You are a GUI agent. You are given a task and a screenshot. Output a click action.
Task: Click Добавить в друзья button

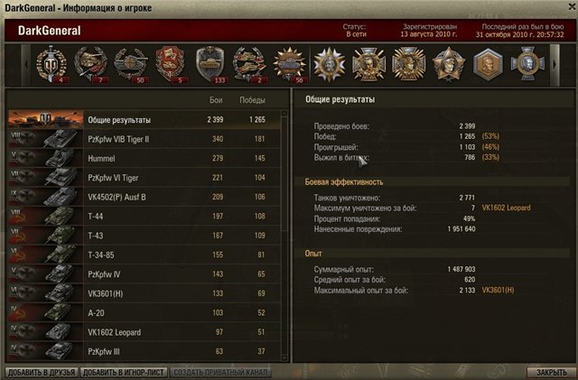click(42, 373)
